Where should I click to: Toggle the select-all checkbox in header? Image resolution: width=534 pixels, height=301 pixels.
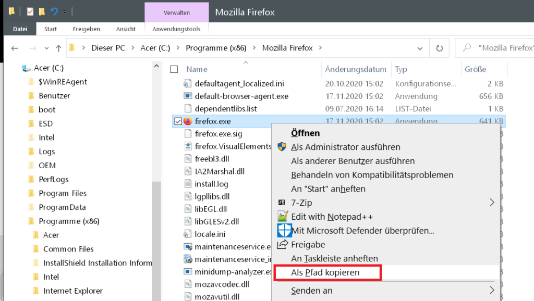pos(174,69)
